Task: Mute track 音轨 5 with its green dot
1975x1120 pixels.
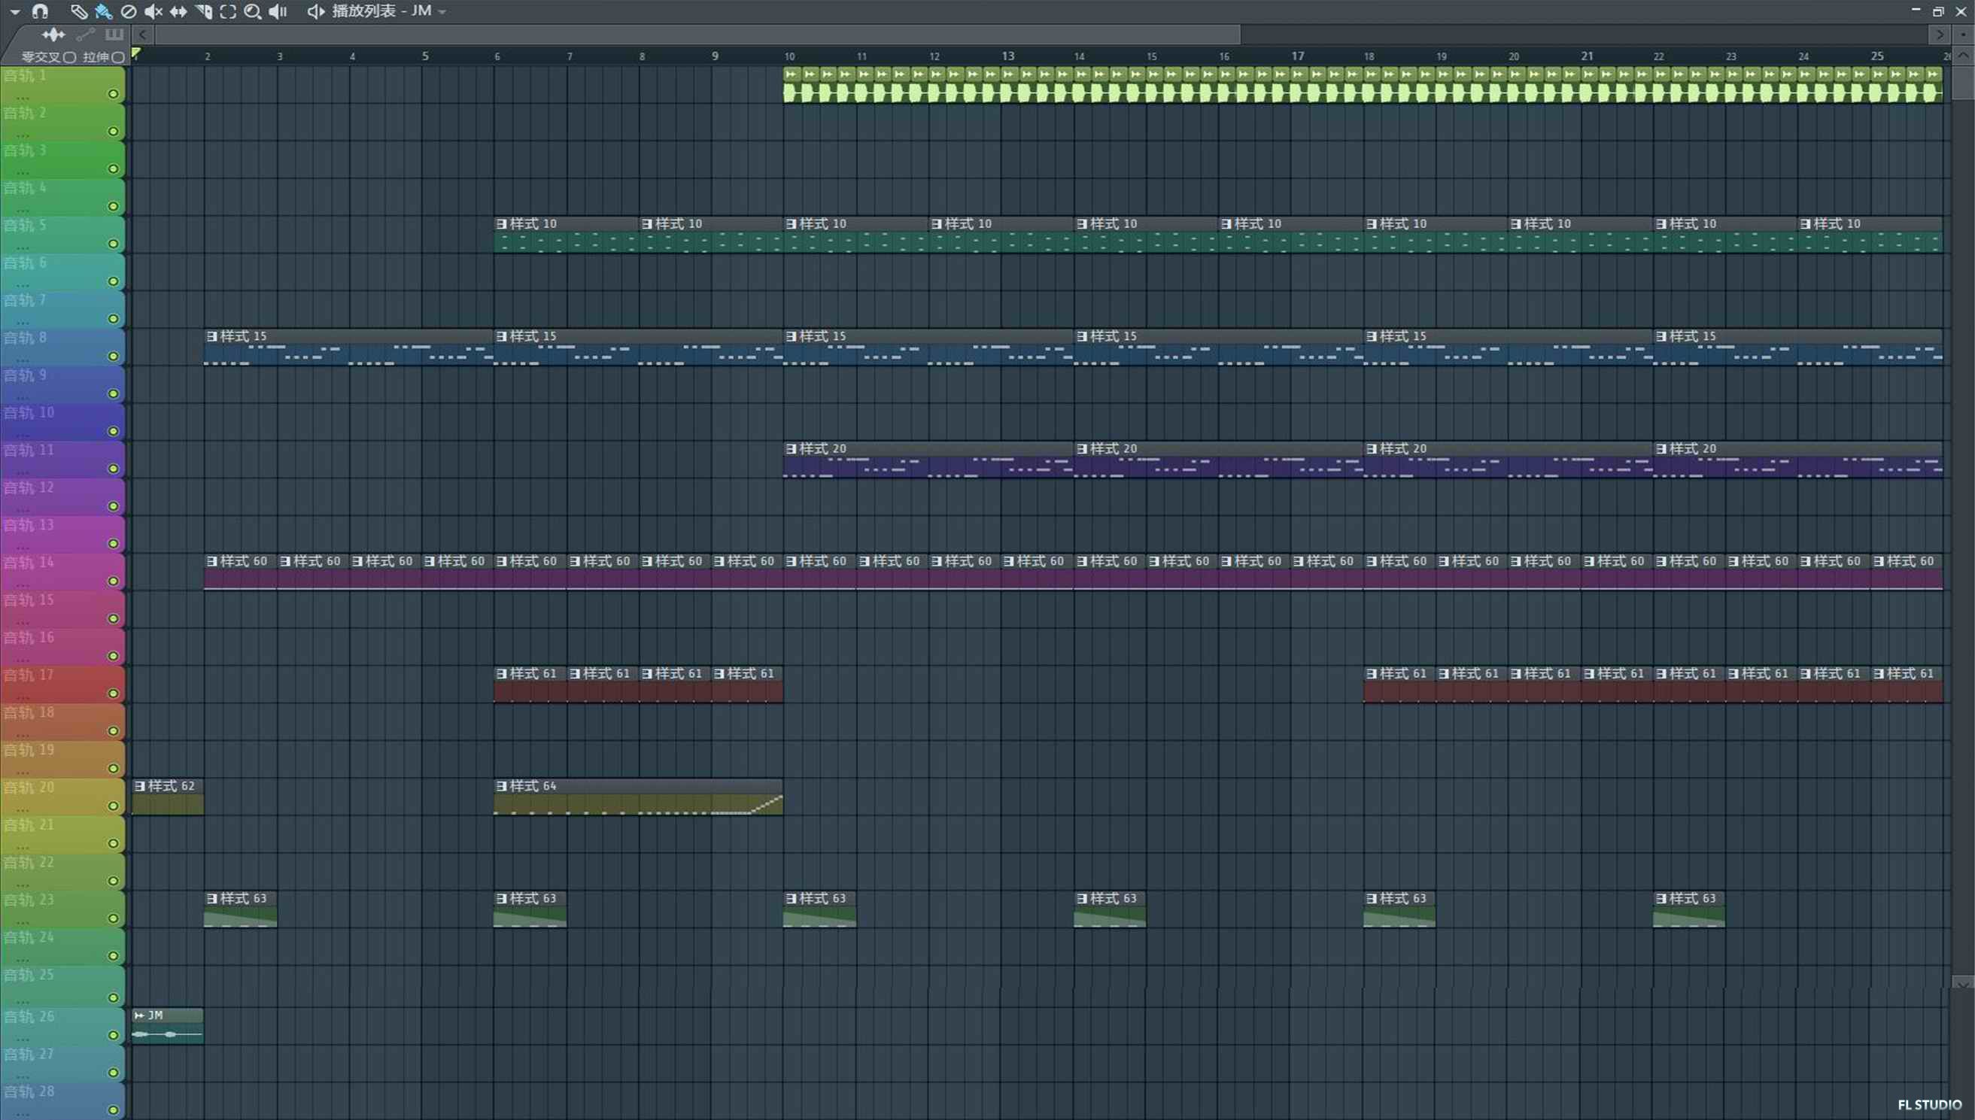Action: tap(113, 244)
